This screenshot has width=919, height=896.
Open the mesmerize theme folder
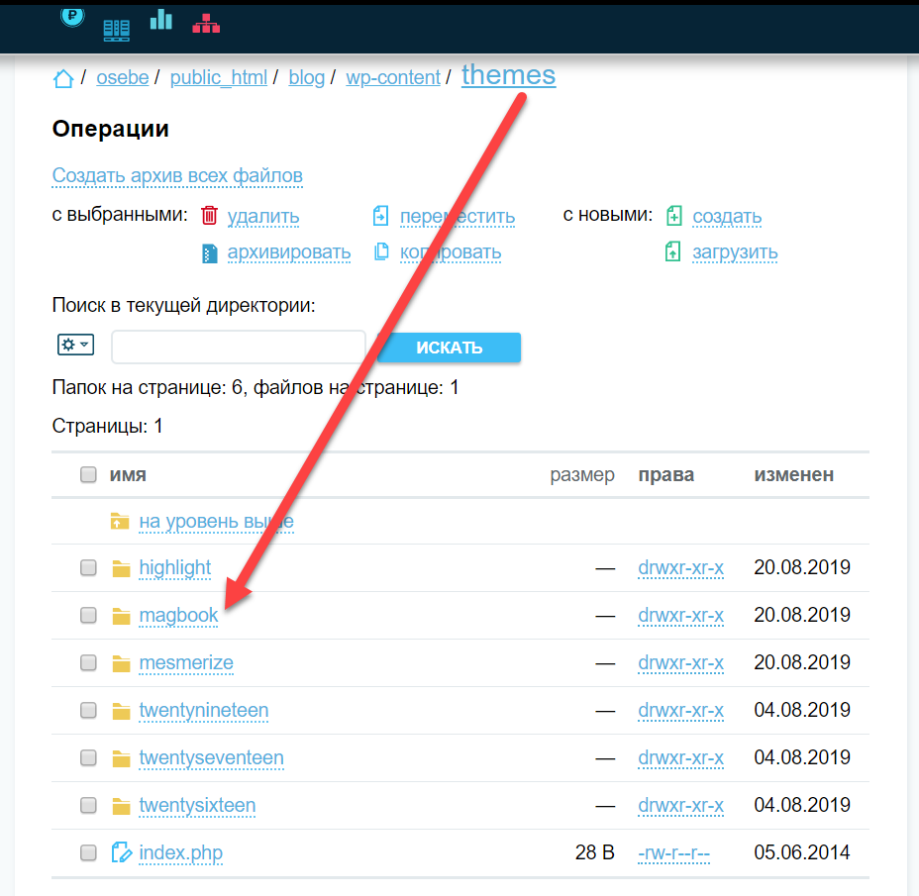pos(186,663)
